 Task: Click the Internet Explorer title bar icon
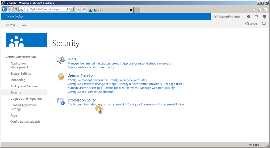click(x=3, y=3)
